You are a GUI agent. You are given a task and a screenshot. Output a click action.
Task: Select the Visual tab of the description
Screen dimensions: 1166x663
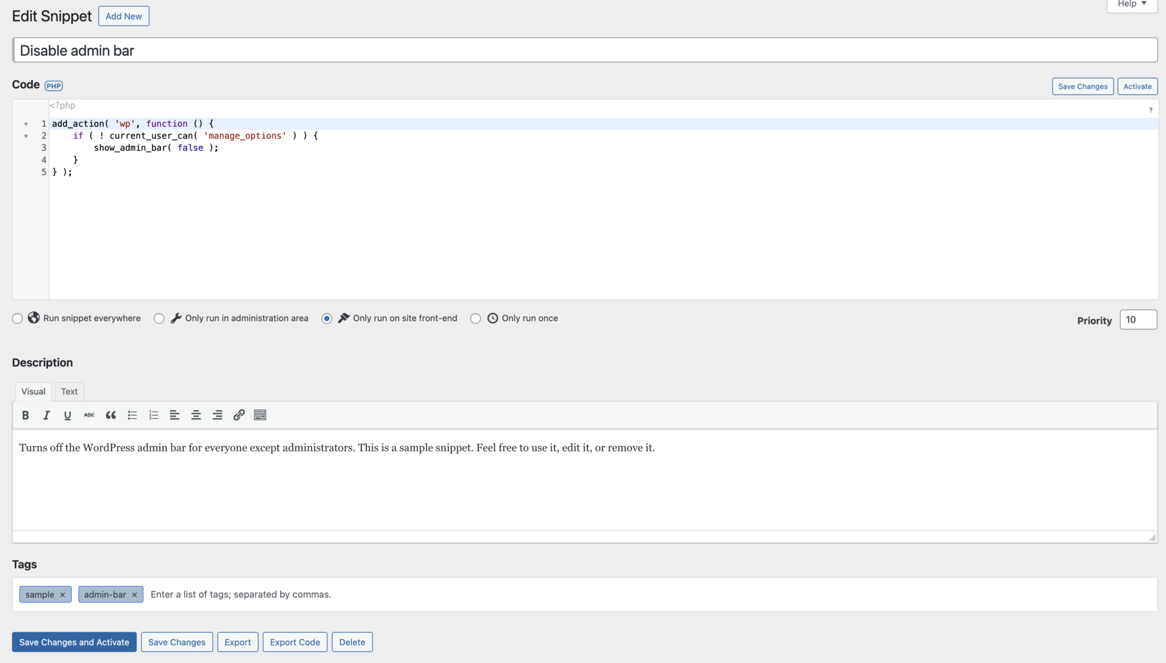click(33, 391)
